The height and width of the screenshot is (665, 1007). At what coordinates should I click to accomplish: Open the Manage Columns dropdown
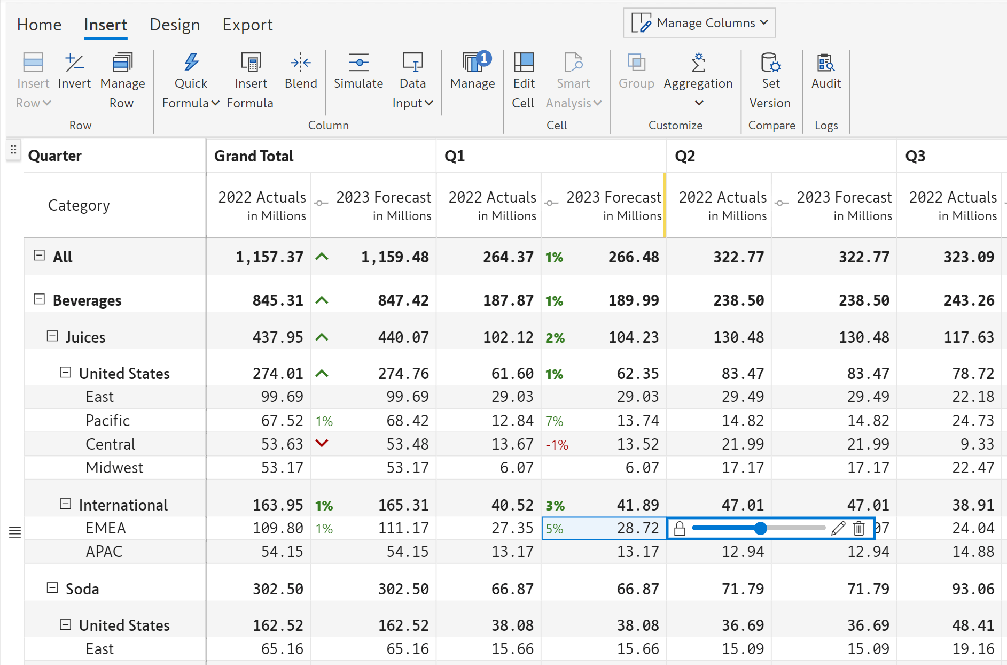[699, 23]
